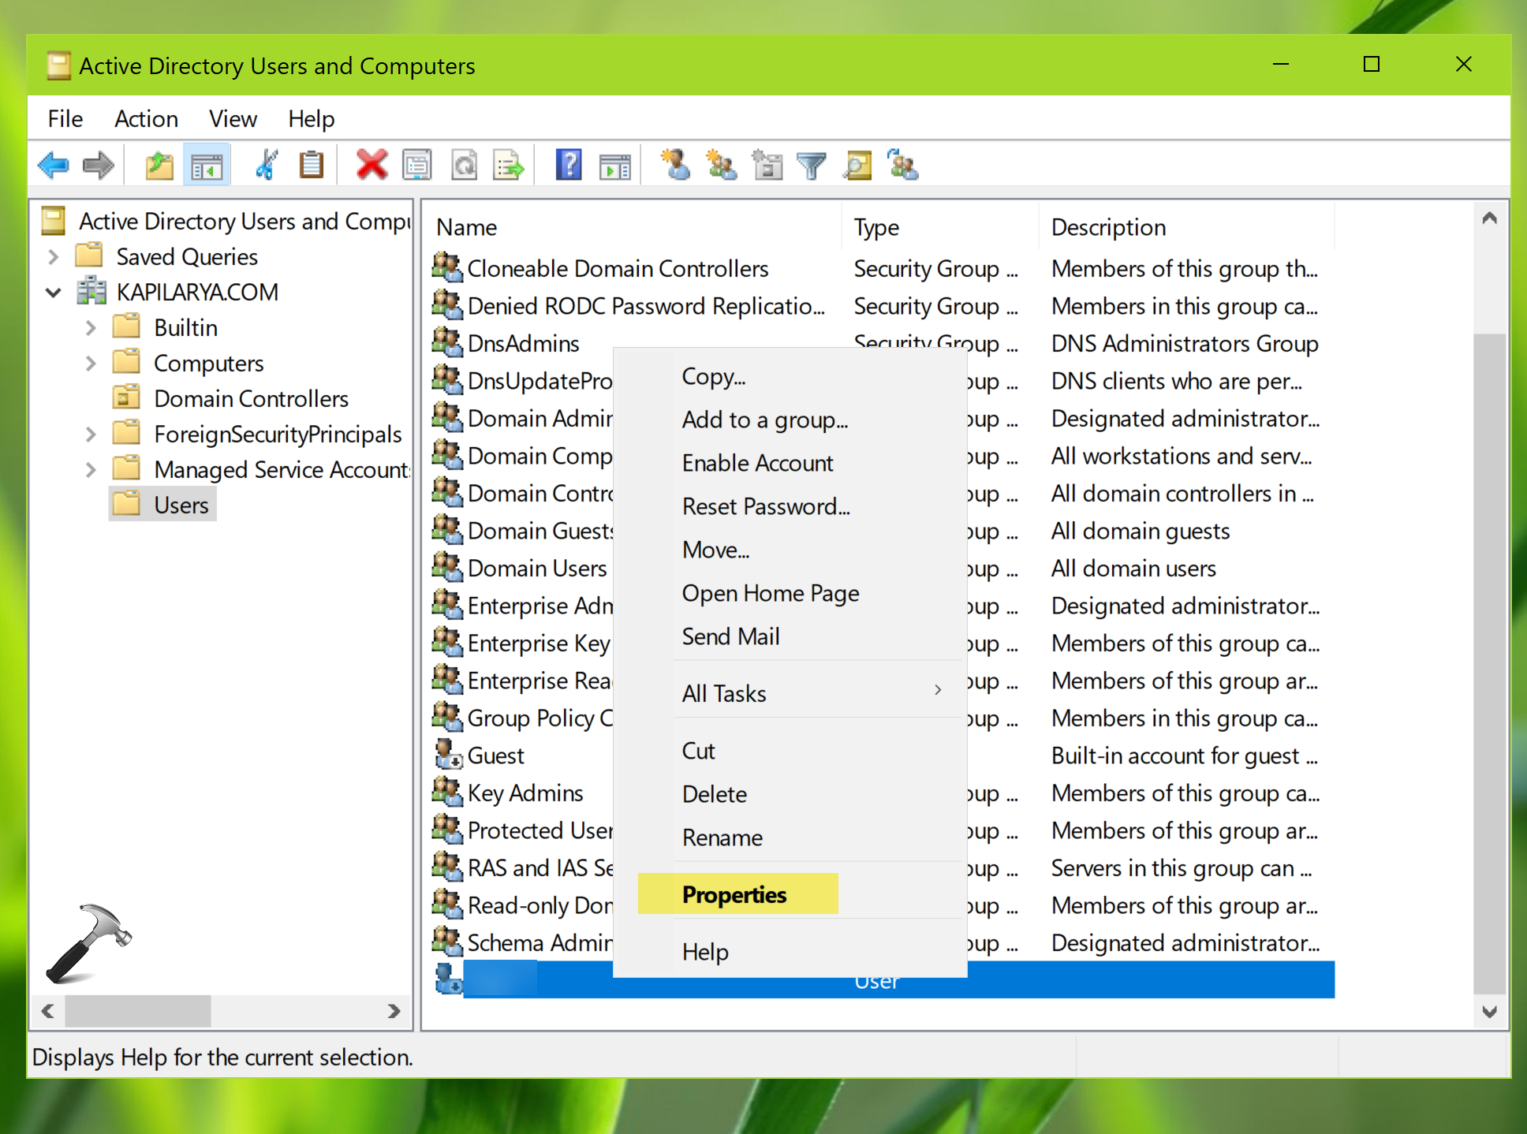Click the blue Help question-mark icon
This screenshot has height=1134, width=1527.
pyautogui.click(x=568, y=166)
